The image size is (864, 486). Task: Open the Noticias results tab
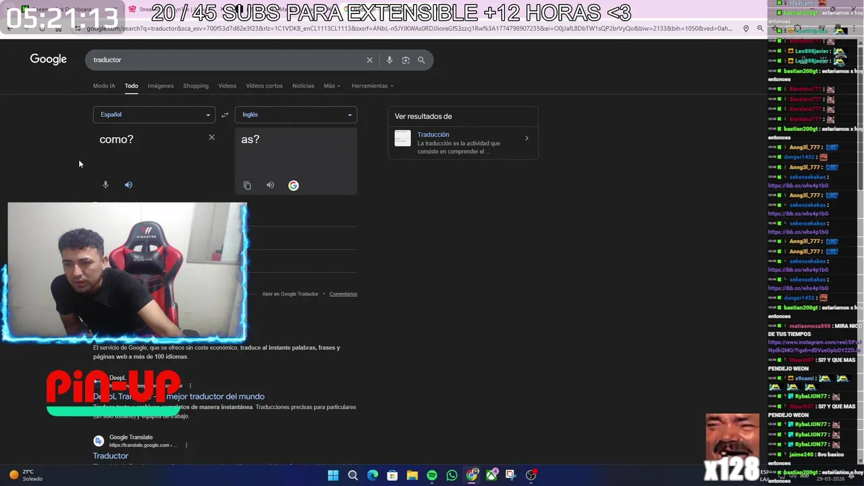(303, 86)
